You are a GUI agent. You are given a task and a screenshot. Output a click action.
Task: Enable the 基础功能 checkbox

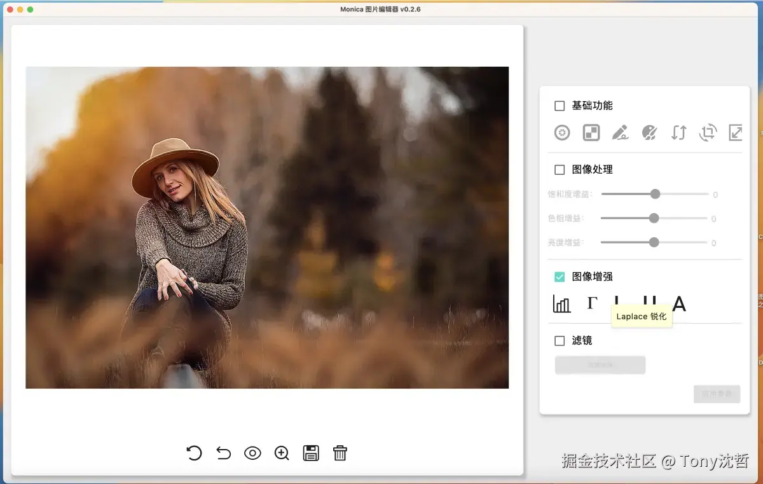[560, 106]
